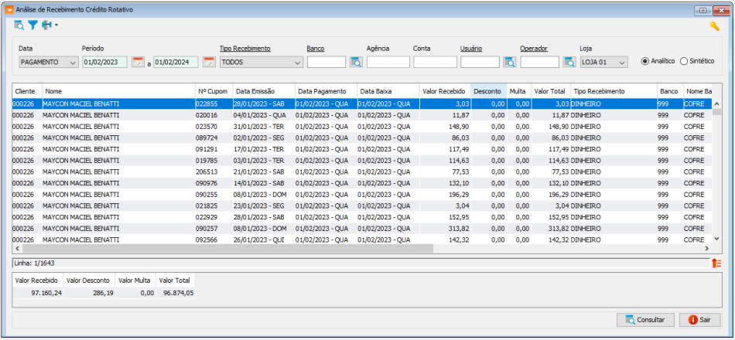Click the Operador lookup search icon
Screen dimensions: 735x340
click(569, 62)
